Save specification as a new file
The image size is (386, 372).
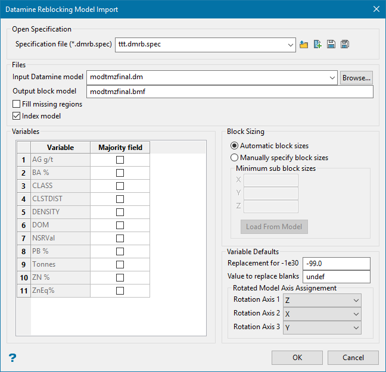345,45
